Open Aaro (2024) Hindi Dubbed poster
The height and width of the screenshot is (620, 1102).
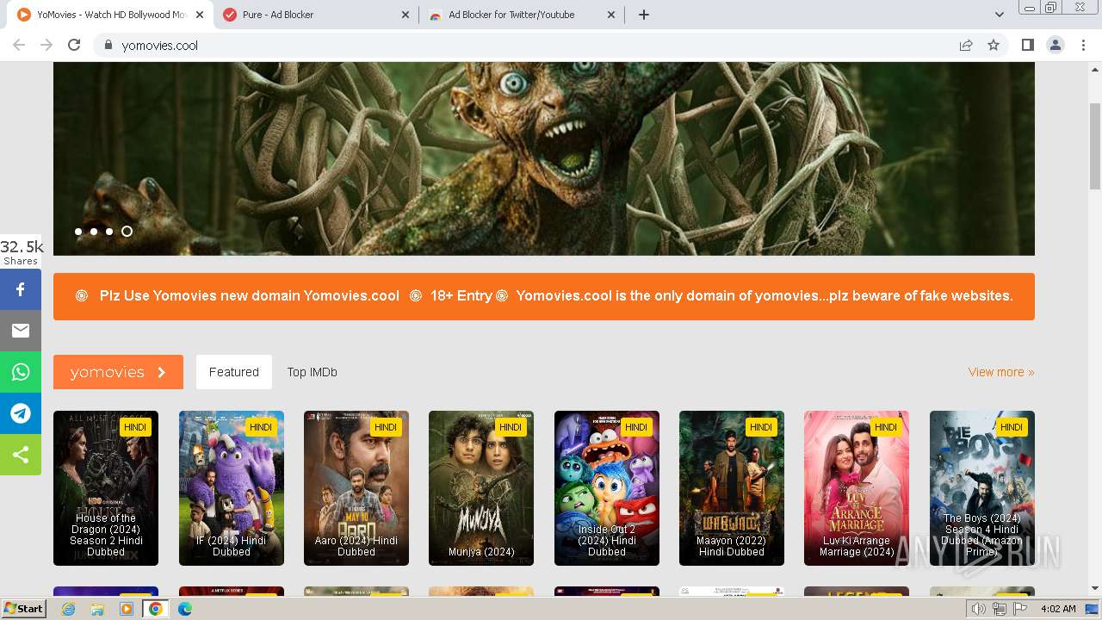click(356, 488)
